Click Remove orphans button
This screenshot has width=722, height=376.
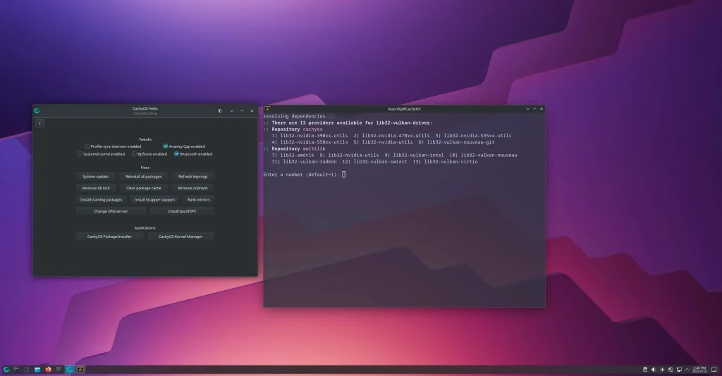pyautogui.click(x=192, y=188)
